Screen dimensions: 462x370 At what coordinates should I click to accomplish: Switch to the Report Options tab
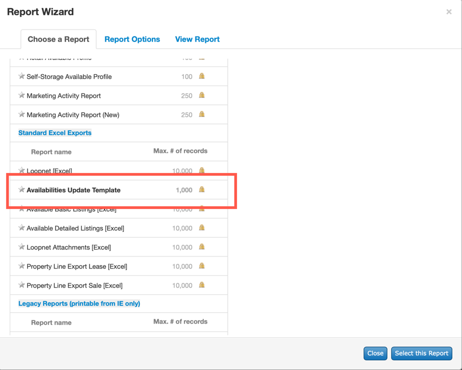[x=132, y=39]
